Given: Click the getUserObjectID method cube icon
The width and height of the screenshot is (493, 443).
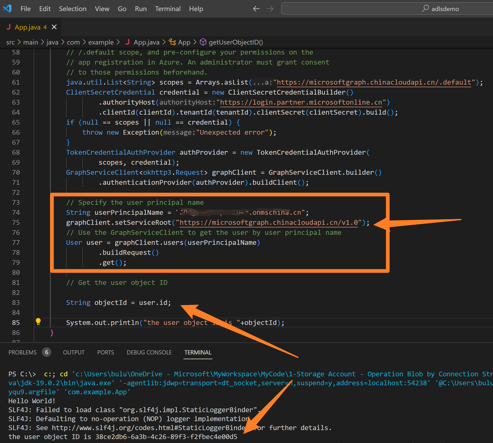Looking at the screenshot, I should pyautogui.click(x=203, y=42).
